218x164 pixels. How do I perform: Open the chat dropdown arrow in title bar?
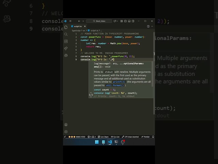[x=117, y=21]
